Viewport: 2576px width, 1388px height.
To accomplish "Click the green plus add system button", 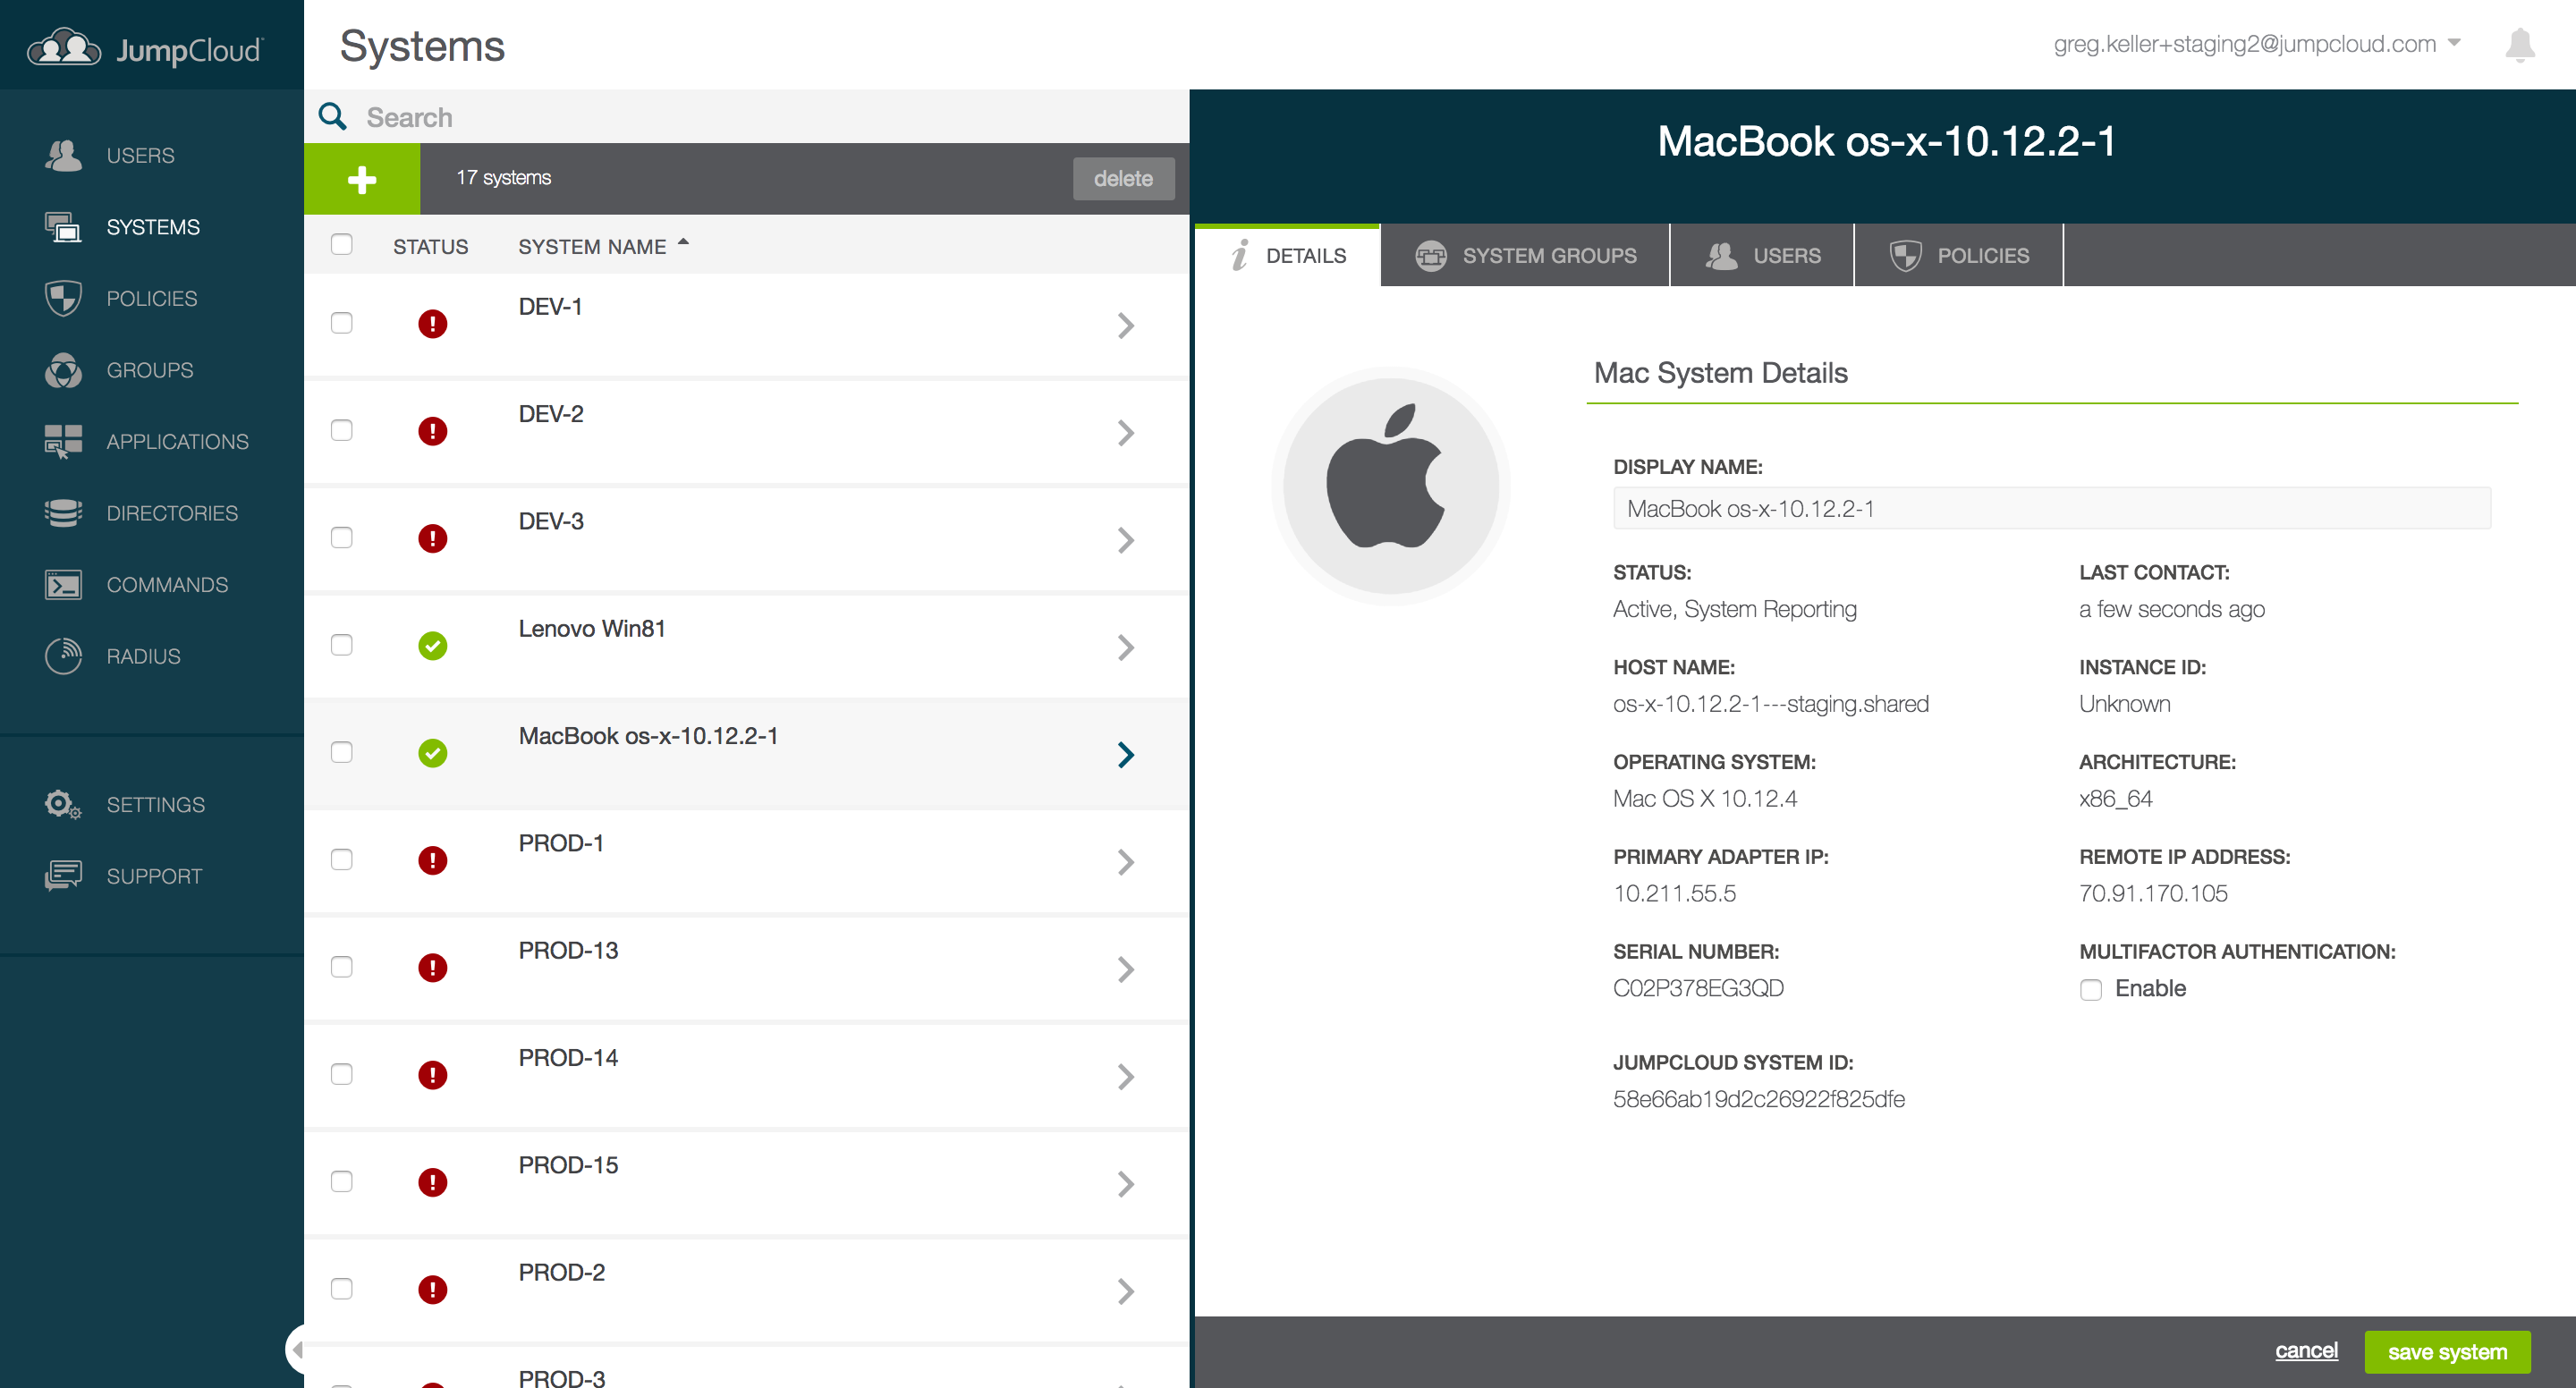I will click(361, 179).
